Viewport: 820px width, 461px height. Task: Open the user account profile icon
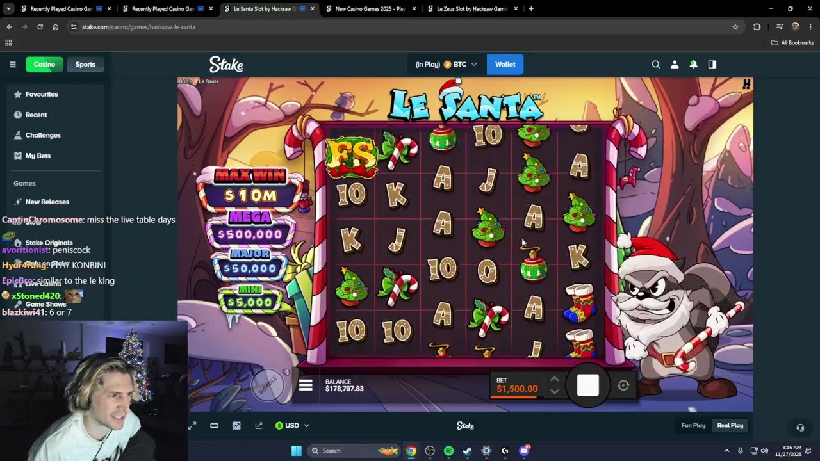point(675,64)
